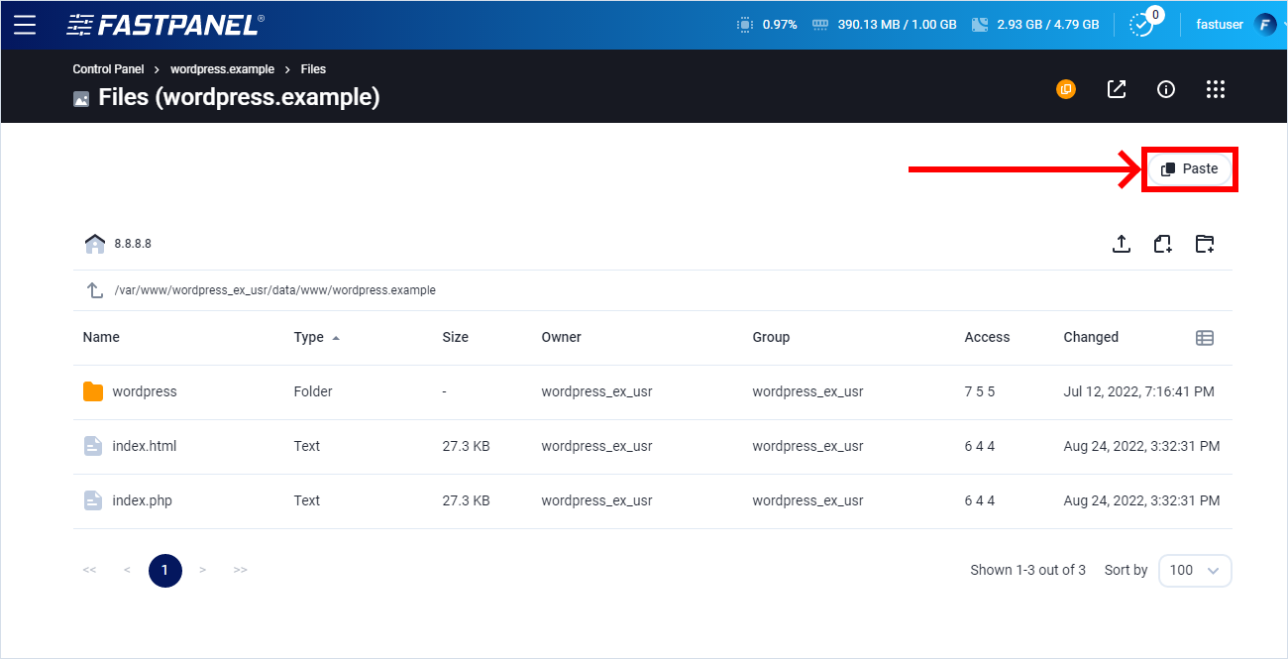Sort by the Size column header
Screen dimensions: 1288x659
(x=456, y=337)
